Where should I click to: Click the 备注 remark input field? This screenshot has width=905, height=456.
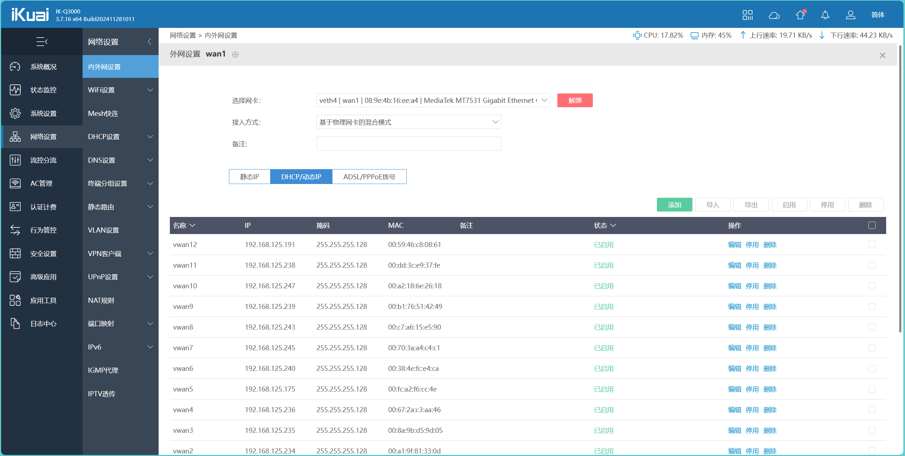[408, 144]
